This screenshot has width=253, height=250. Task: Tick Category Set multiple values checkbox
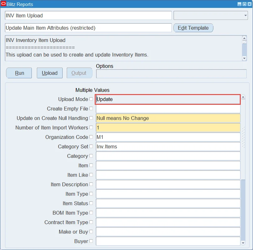click(91, 146)
